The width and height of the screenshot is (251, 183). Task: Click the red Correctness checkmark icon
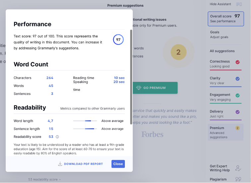(238, 62)
